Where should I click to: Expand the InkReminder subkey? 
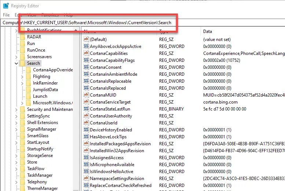tap(22, 83)
